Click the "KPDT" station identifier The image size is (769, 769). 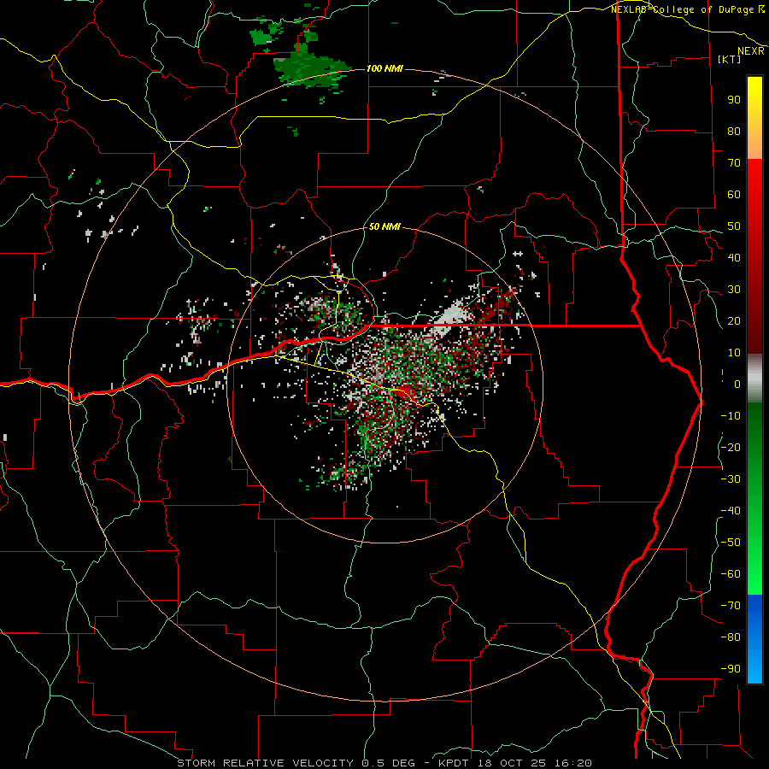453,763
